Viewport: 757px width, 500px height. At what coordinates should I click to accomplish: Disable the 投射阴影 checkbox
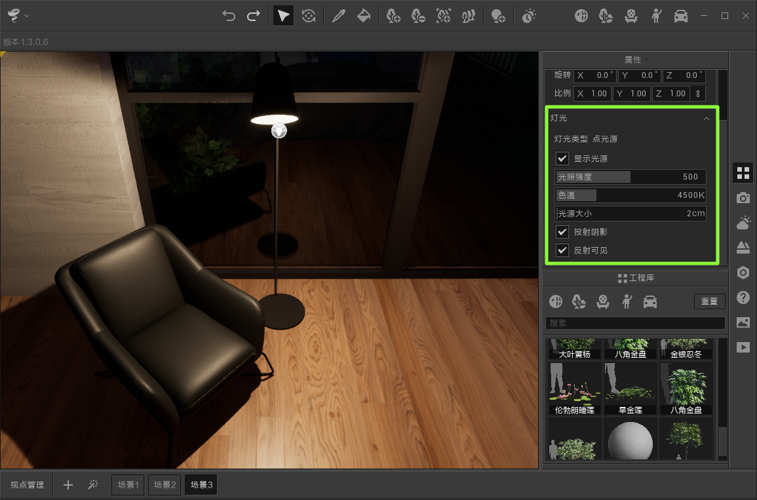[x=562, y=231]
